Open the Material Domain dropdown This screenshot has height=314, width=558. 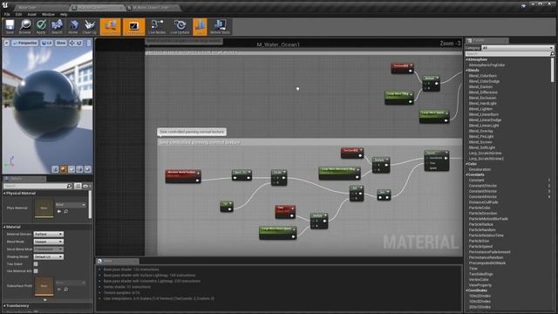[49, 234]
